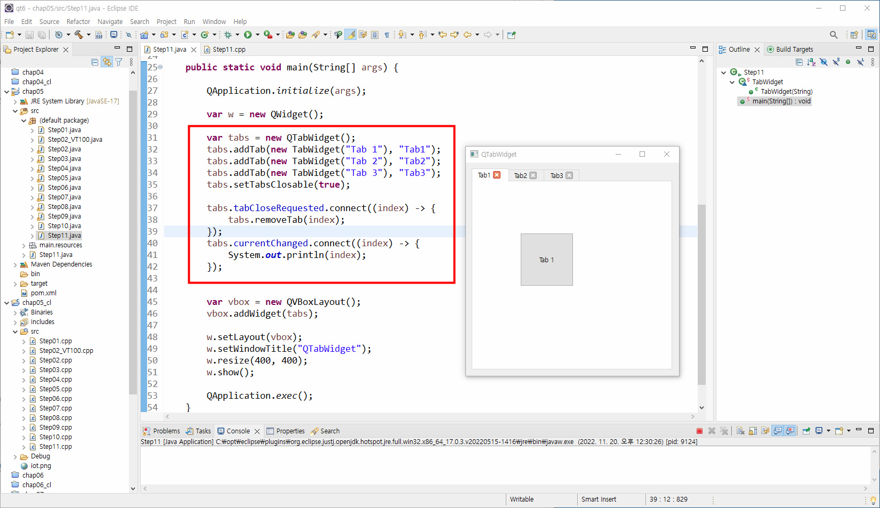The height and width of the screenshot is (508, 880).
Task: Toggle Hide Static Members in Outline
Action: pyautogui.click(x=836, y=62)
